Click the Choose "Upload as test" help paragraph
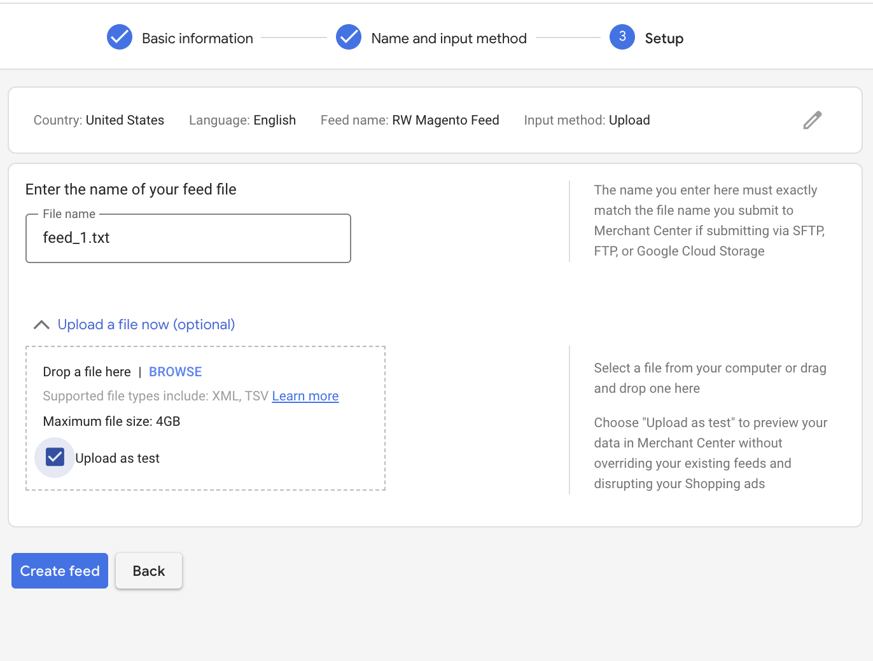Screen dimensions: 873x661 (x=711, y=453)
